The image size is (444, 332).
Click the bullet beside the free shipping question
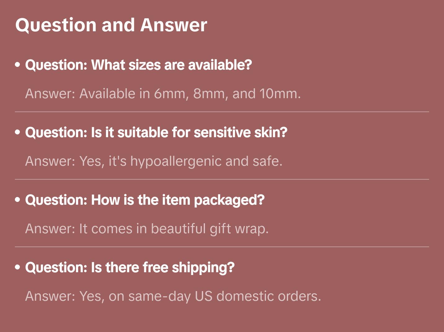tap(18, 267)
